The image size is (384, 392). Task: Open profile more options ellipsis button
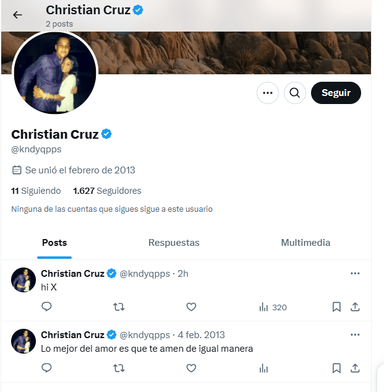(267, 93)
